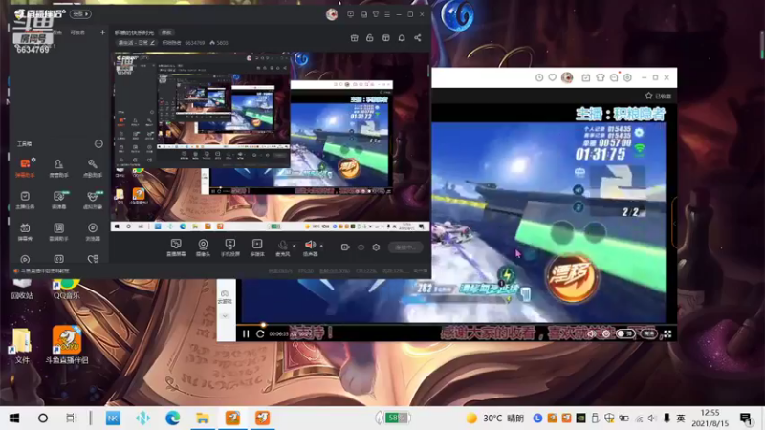765x430 pixels.
Task: Add a new scene with the plus button
Action: click(x=102, y=32)
